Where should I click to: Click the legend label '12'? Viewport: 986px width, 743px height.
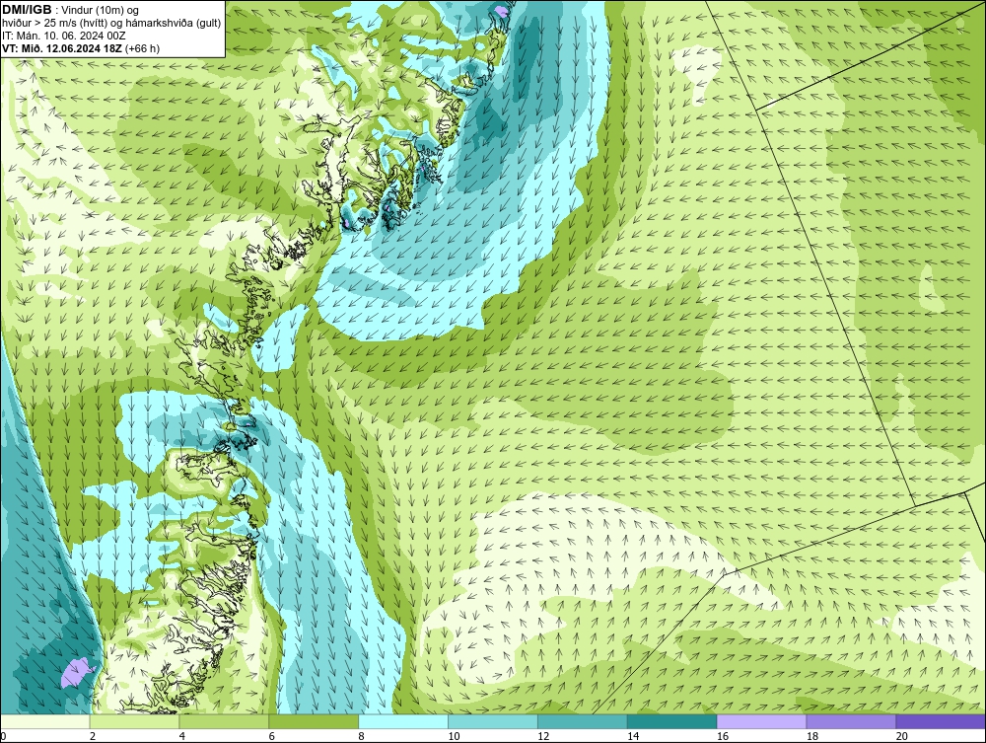(x=543, y=736)
